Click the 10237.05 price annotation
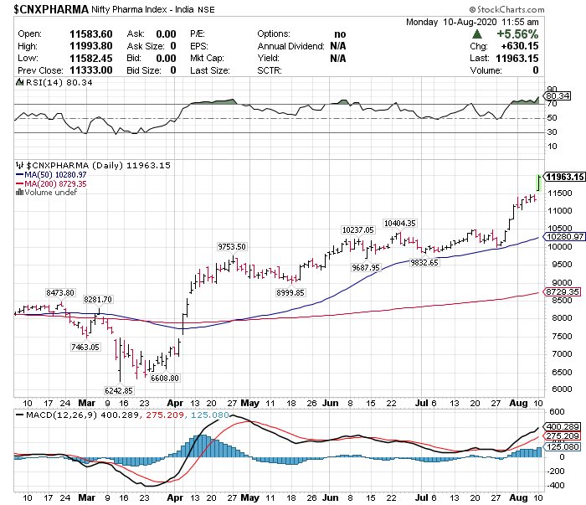Screen dimensions: 586x505 358,229
